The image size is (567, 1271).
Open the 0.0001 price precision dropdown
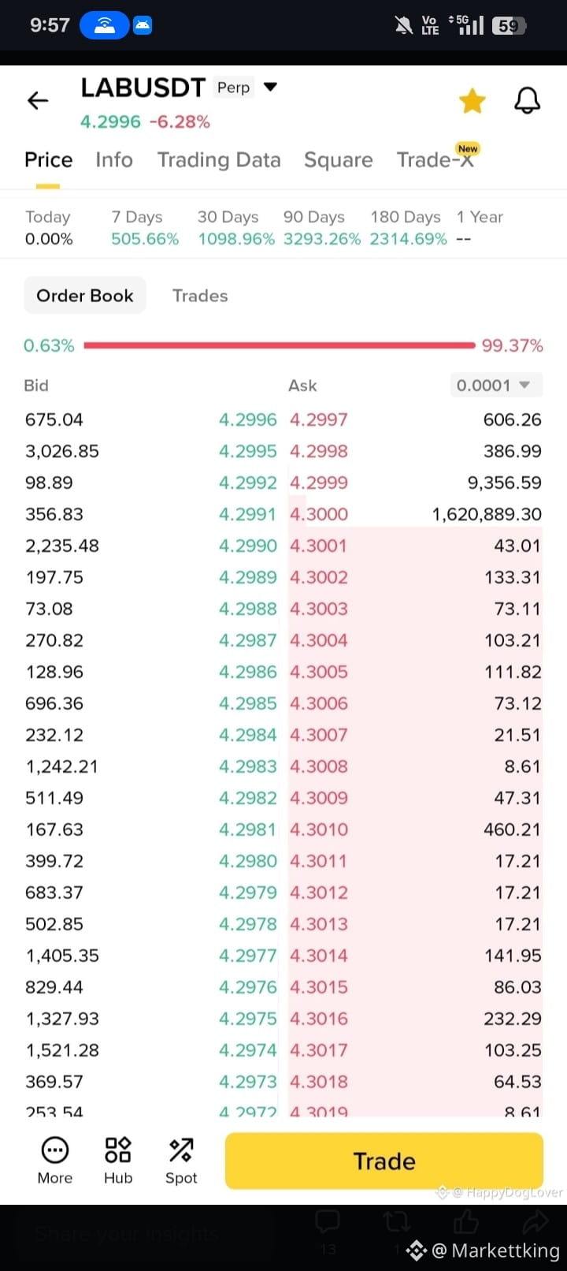pyautogui.click(x=495, y=386)
